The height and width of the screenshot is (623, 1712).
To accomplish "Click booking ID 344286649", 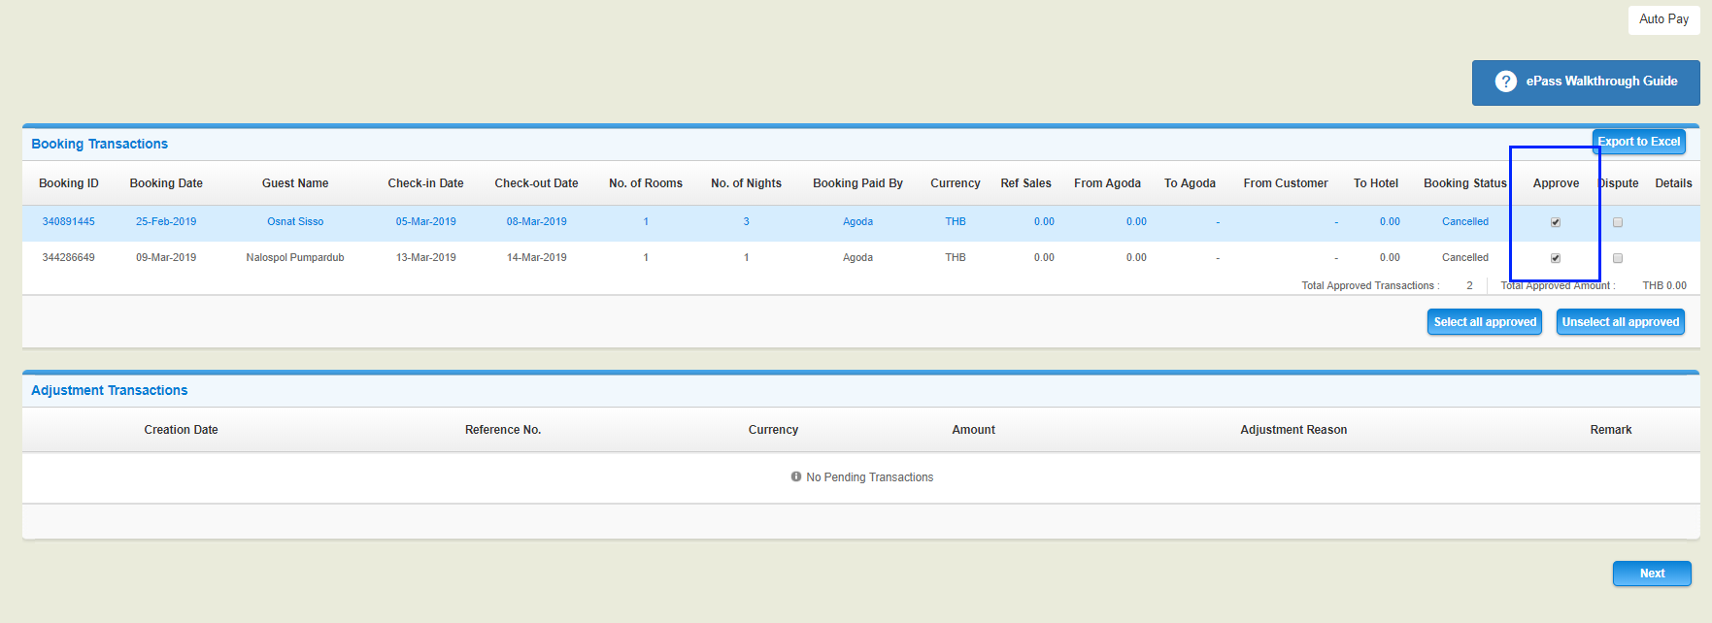I will click(69, 257).
